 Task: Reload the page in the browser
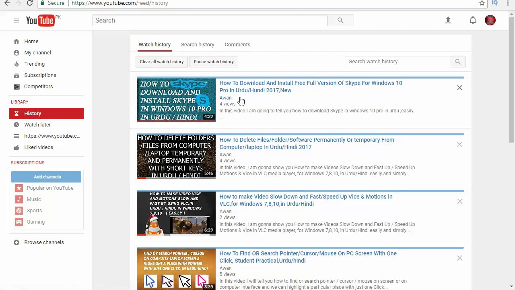tap(30, 3)
